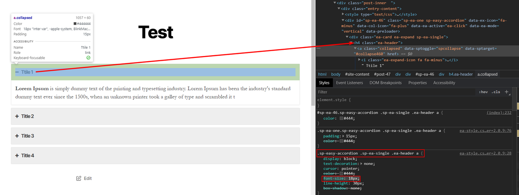Click the Lorem Ipsum paragraph text
This screenshot has width=519, height=195.
(x=153, y=92)
